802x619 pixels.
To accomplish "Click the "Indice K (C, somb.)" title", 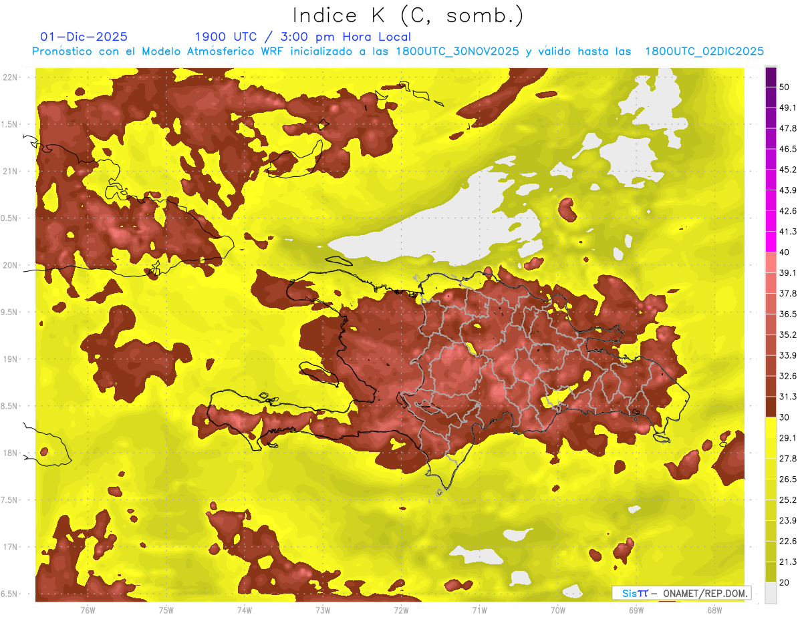I will click(x=408, y=15).
